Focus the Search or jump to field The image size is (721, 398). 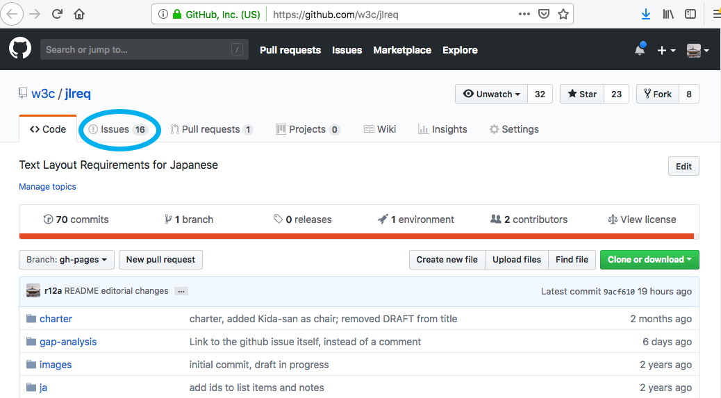tap(135, 50)
